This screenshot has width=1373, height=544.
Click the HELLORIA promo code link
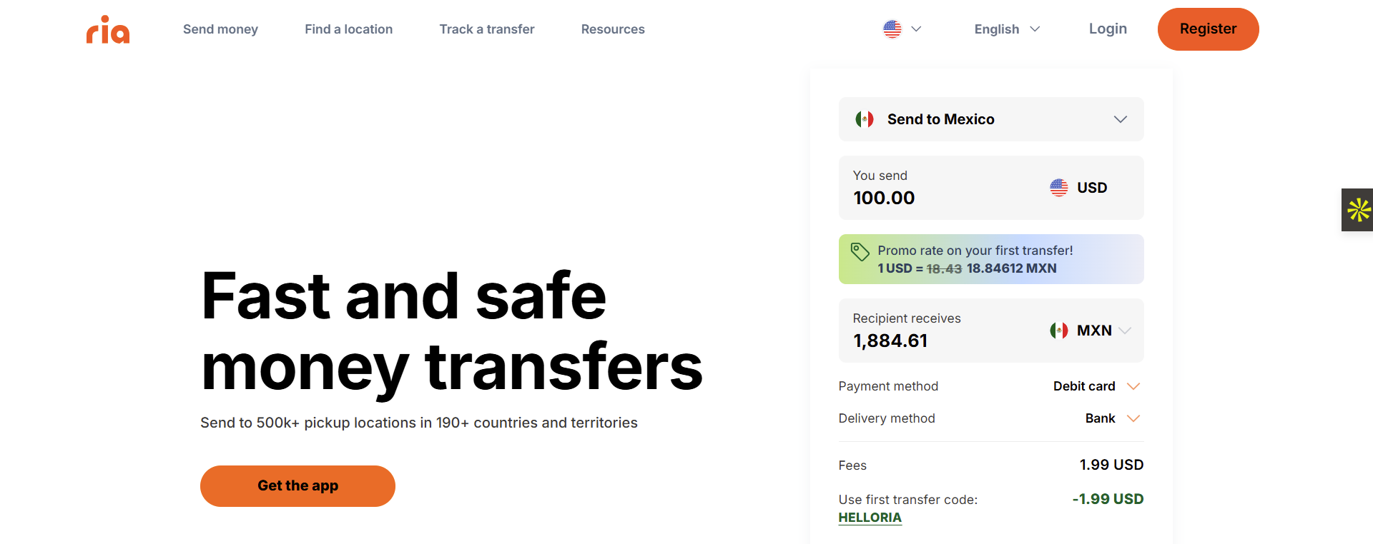(x=870, y=518)
